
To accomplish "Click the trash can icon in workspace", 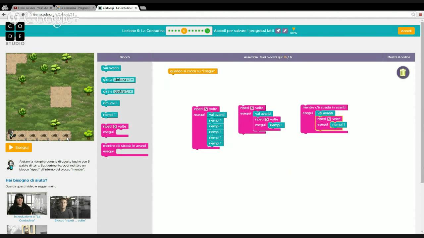I will point(403,72).
